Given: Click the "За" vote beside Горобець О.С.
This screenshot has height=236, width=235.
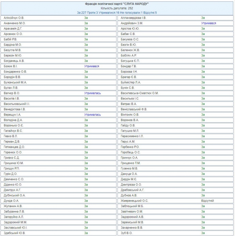Looking at the screenshot, I should pyautogui.click(x=203, y=152).
